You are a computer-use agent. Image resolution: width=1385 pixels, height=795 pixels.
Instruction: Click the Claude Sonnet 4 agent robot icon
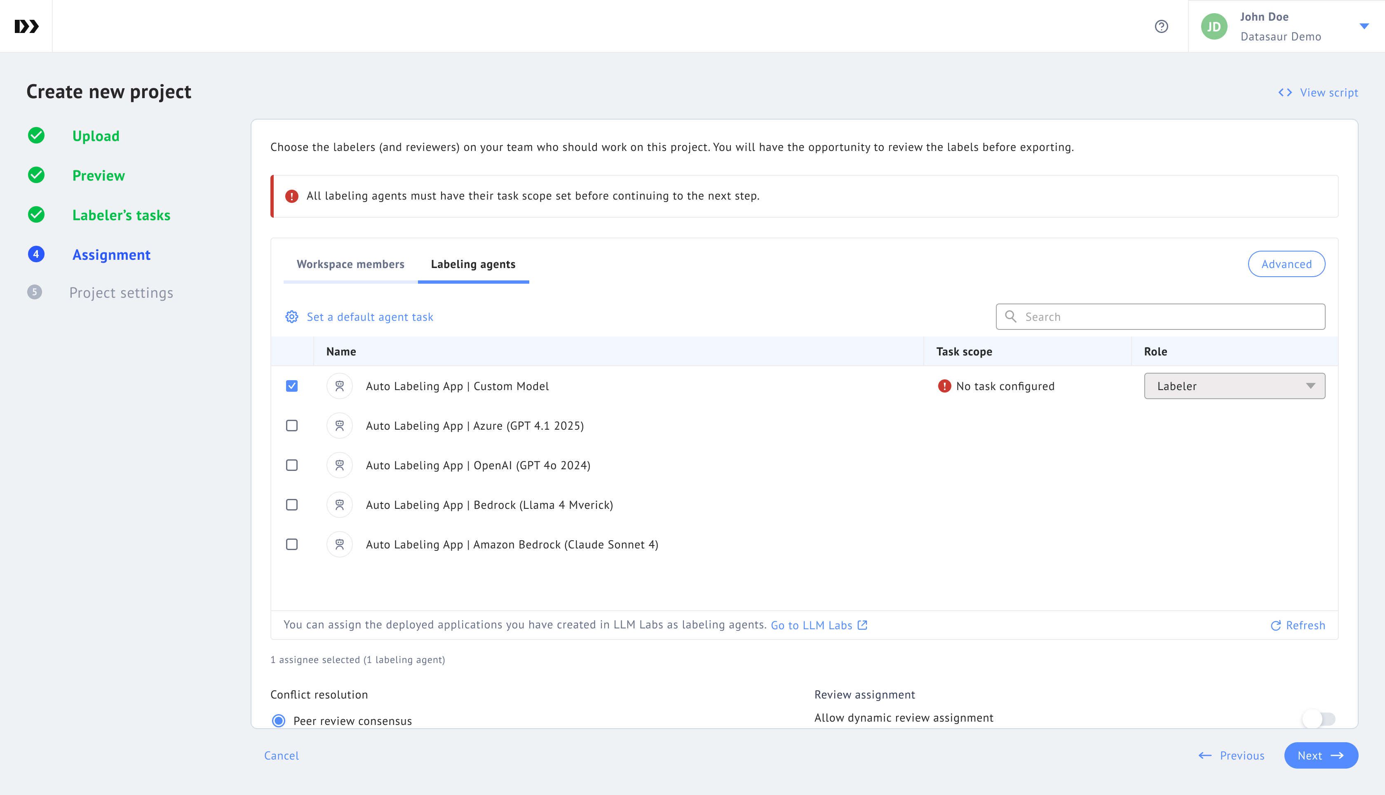pos(339,544)
